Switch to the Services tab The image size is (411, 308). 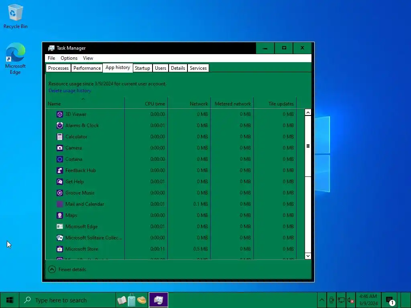click(x=198, y=68)
